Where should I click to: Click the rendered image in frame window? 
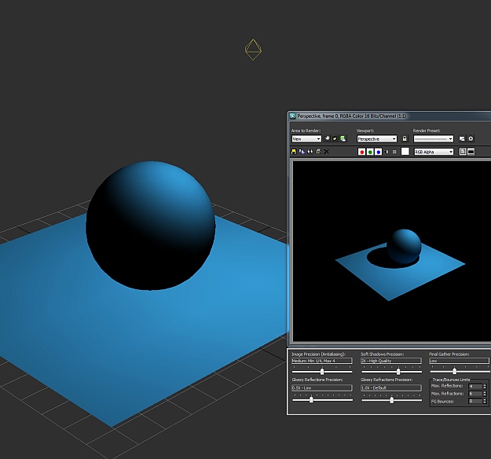pos(392,251)
